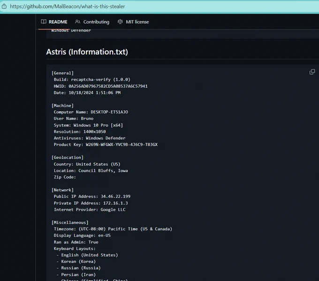
Task: Click the Country: United States (US) line
Action: pos(87,164)
